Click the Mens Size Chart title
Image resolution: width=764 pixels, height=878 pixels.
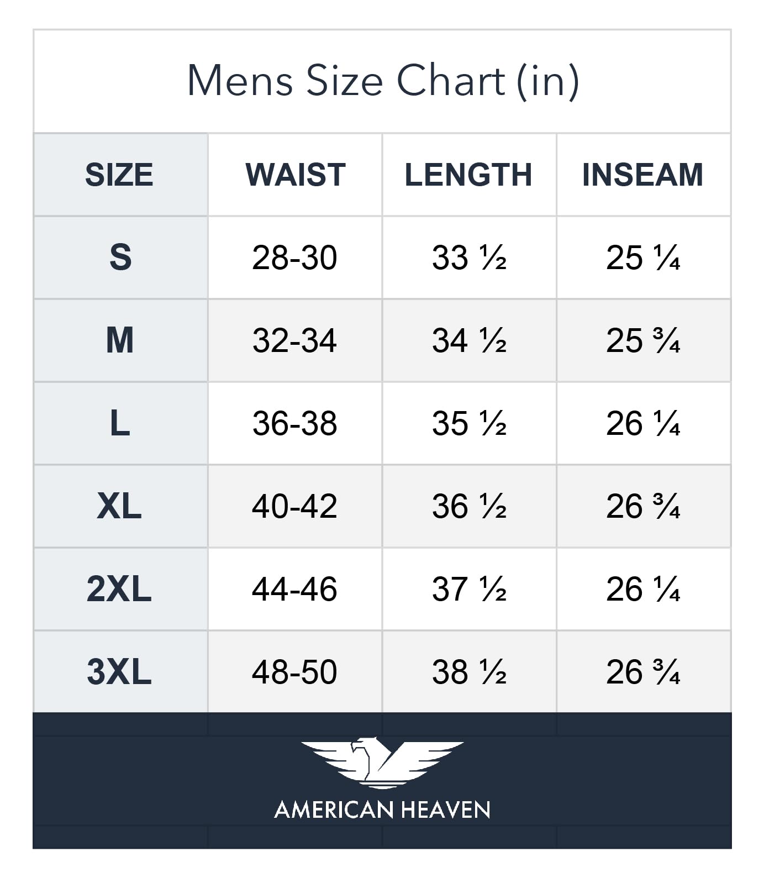pos(382,81)
